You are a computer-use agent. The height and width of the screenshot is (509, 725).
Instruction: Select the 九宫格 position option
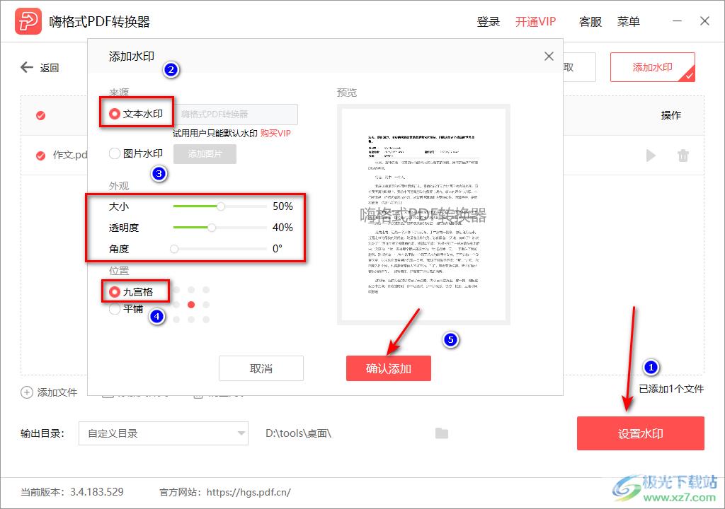[115, 292]
